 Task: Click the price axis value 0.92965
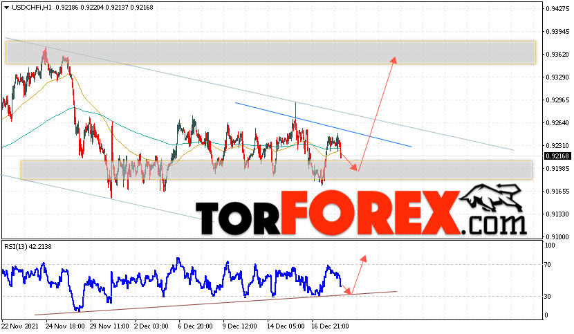point(557,100)
